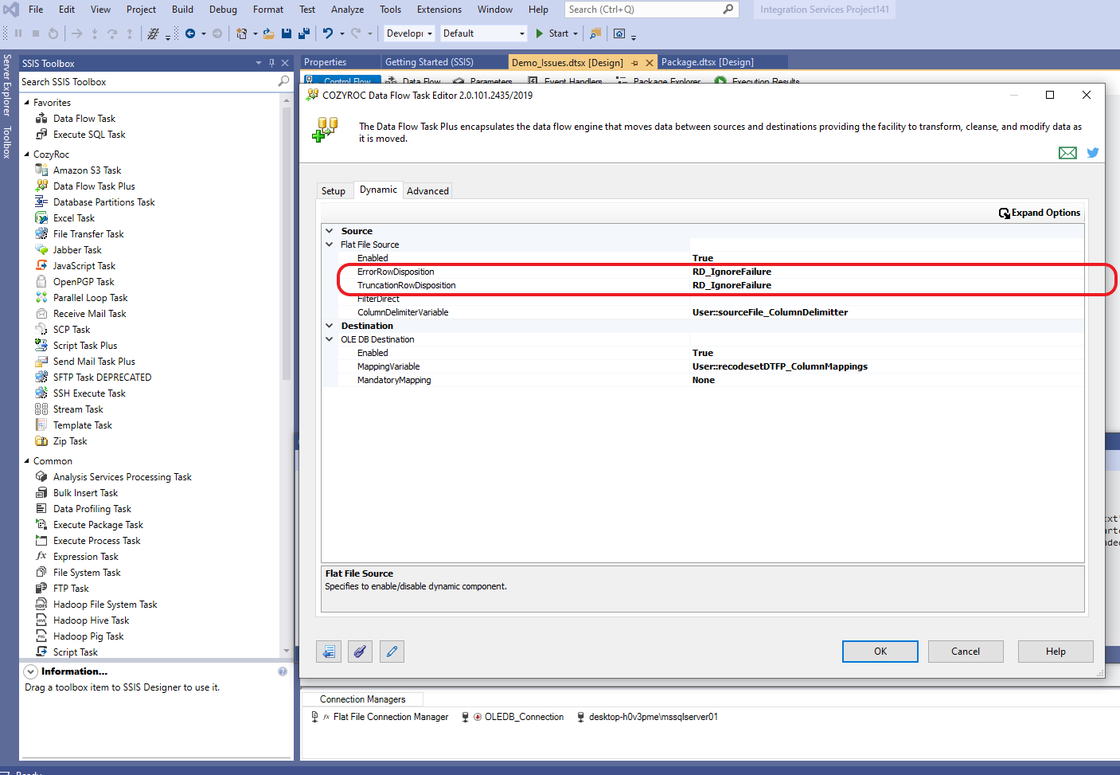The width and height of the screenshot is (1120, 775).
Task: Click the Amazon S3 Task icon
Action: coord(41,170)
